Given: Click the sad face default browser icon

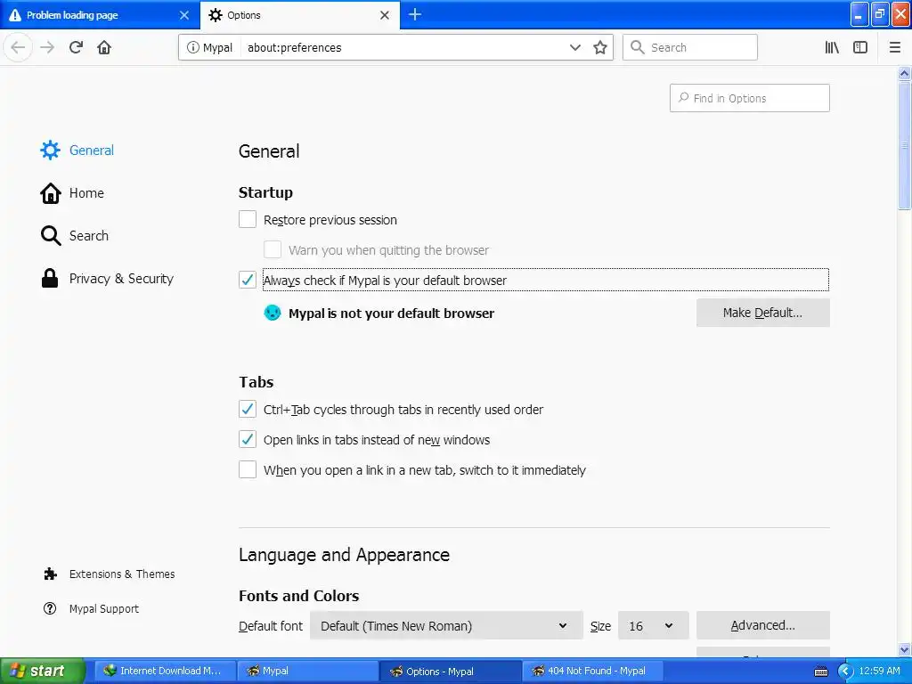Looking at the screenshot, I should click(273, 313).
